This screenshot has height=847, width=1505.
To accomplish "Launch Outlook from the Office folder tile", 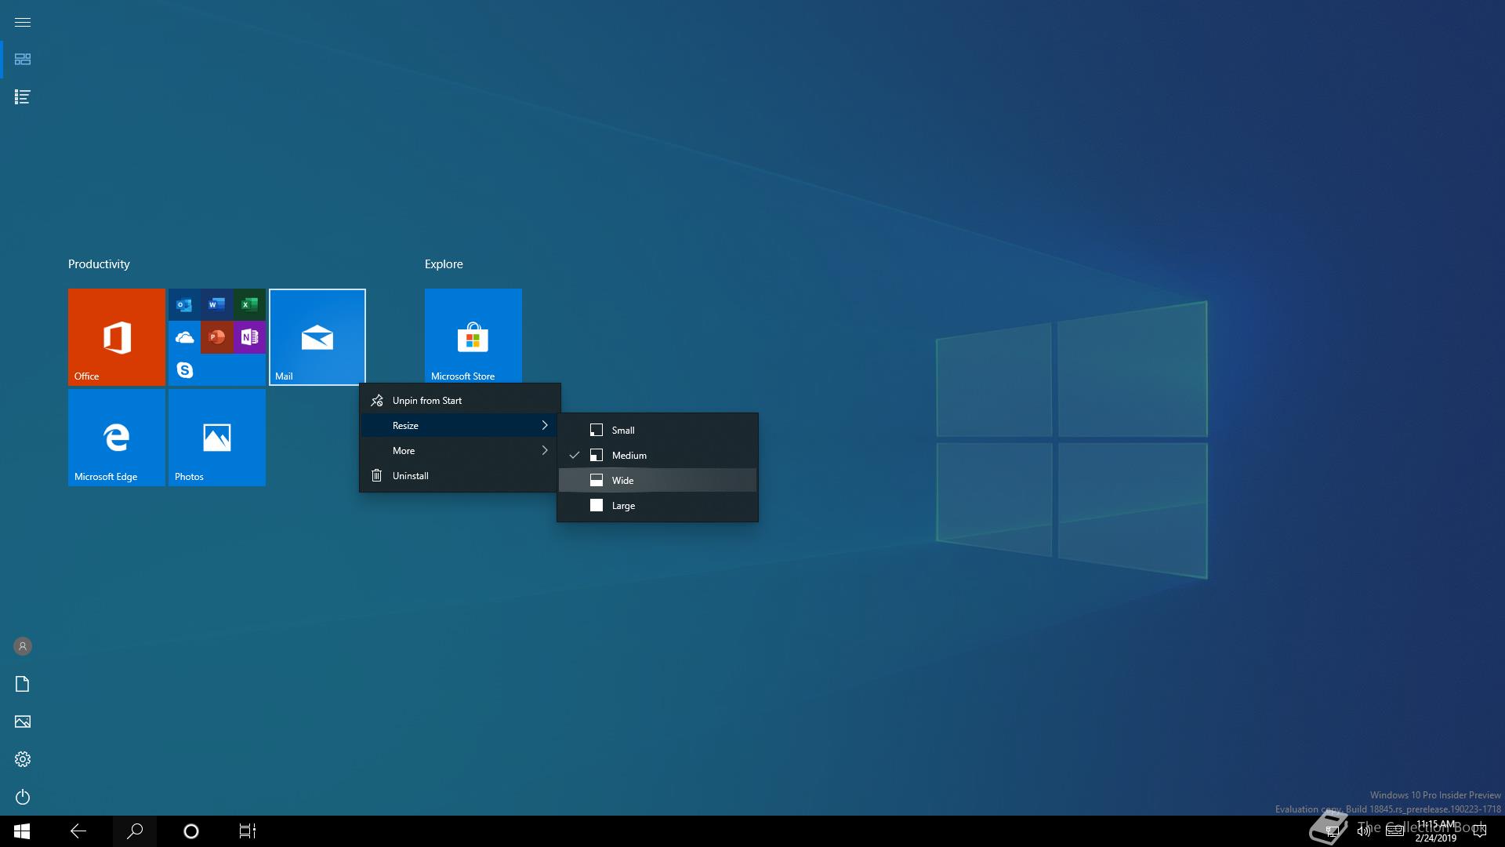I will coord(184,304).
